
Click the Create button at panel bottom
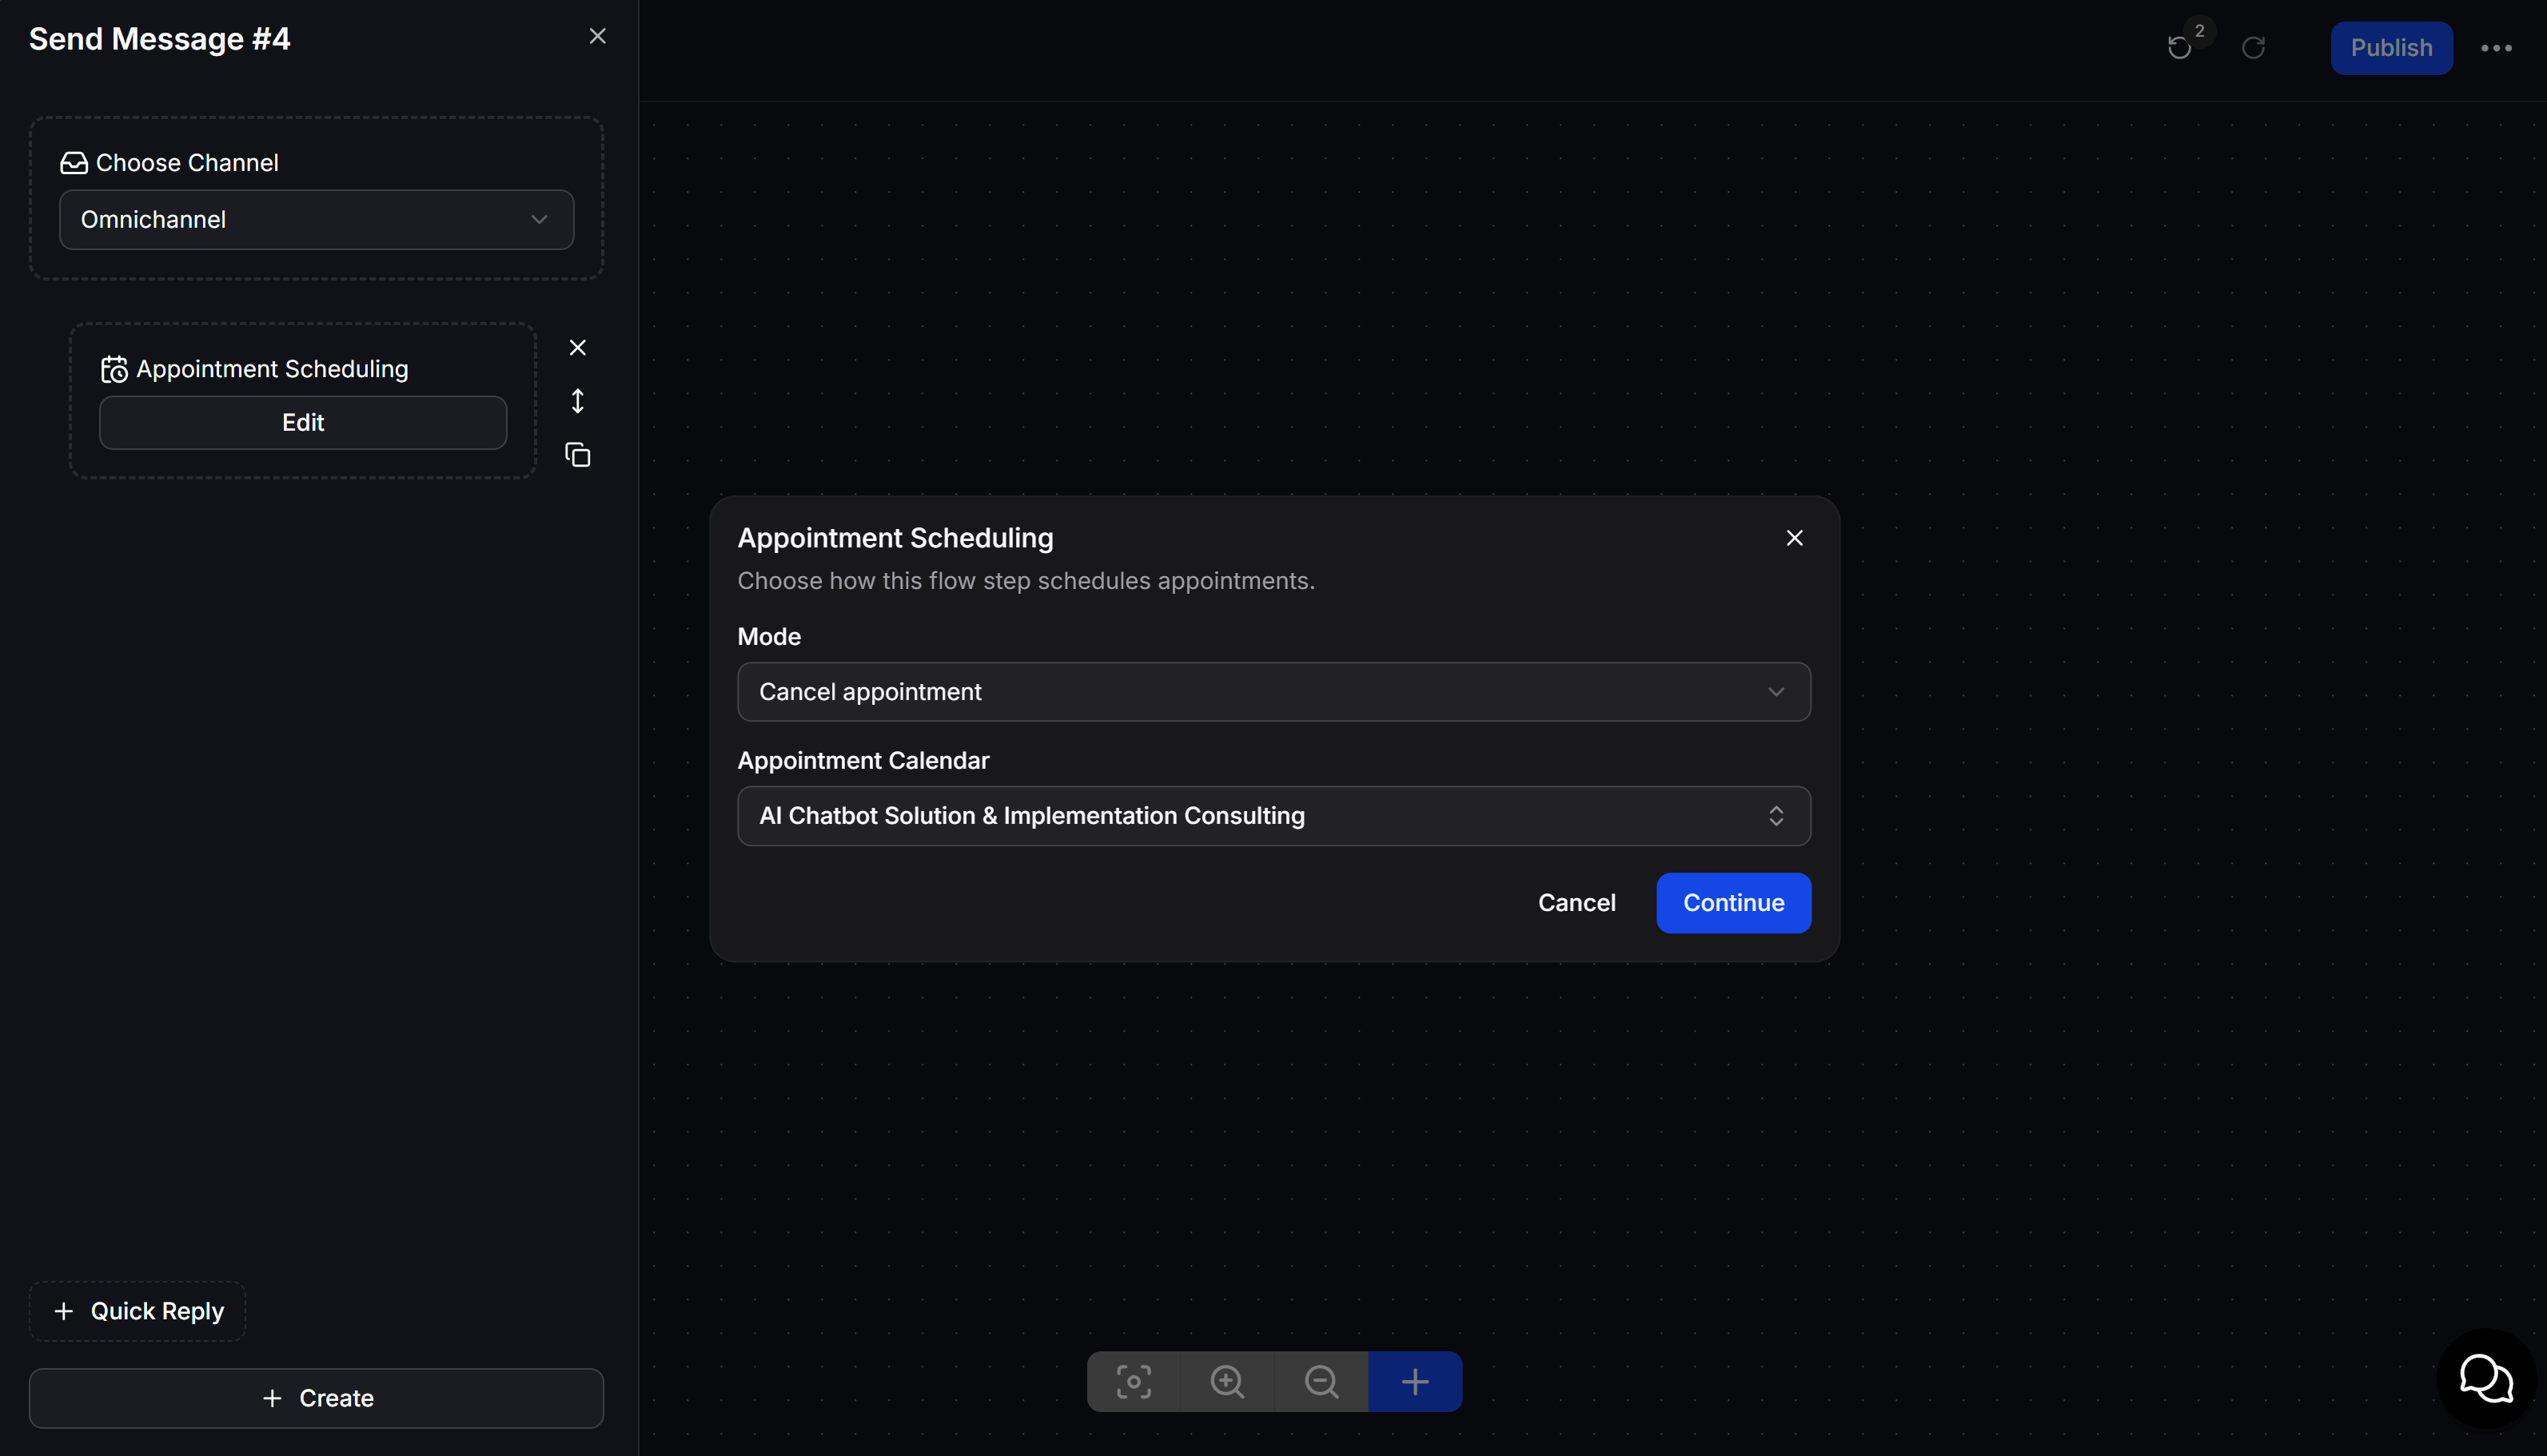pyautogui.click(x=316, y=1398)
